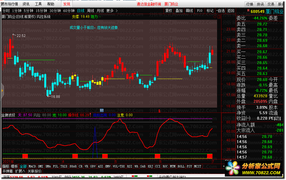Click the 画线 drawing tool button
Viewport: 286px width, 180px height.
(x=189, y=11)
